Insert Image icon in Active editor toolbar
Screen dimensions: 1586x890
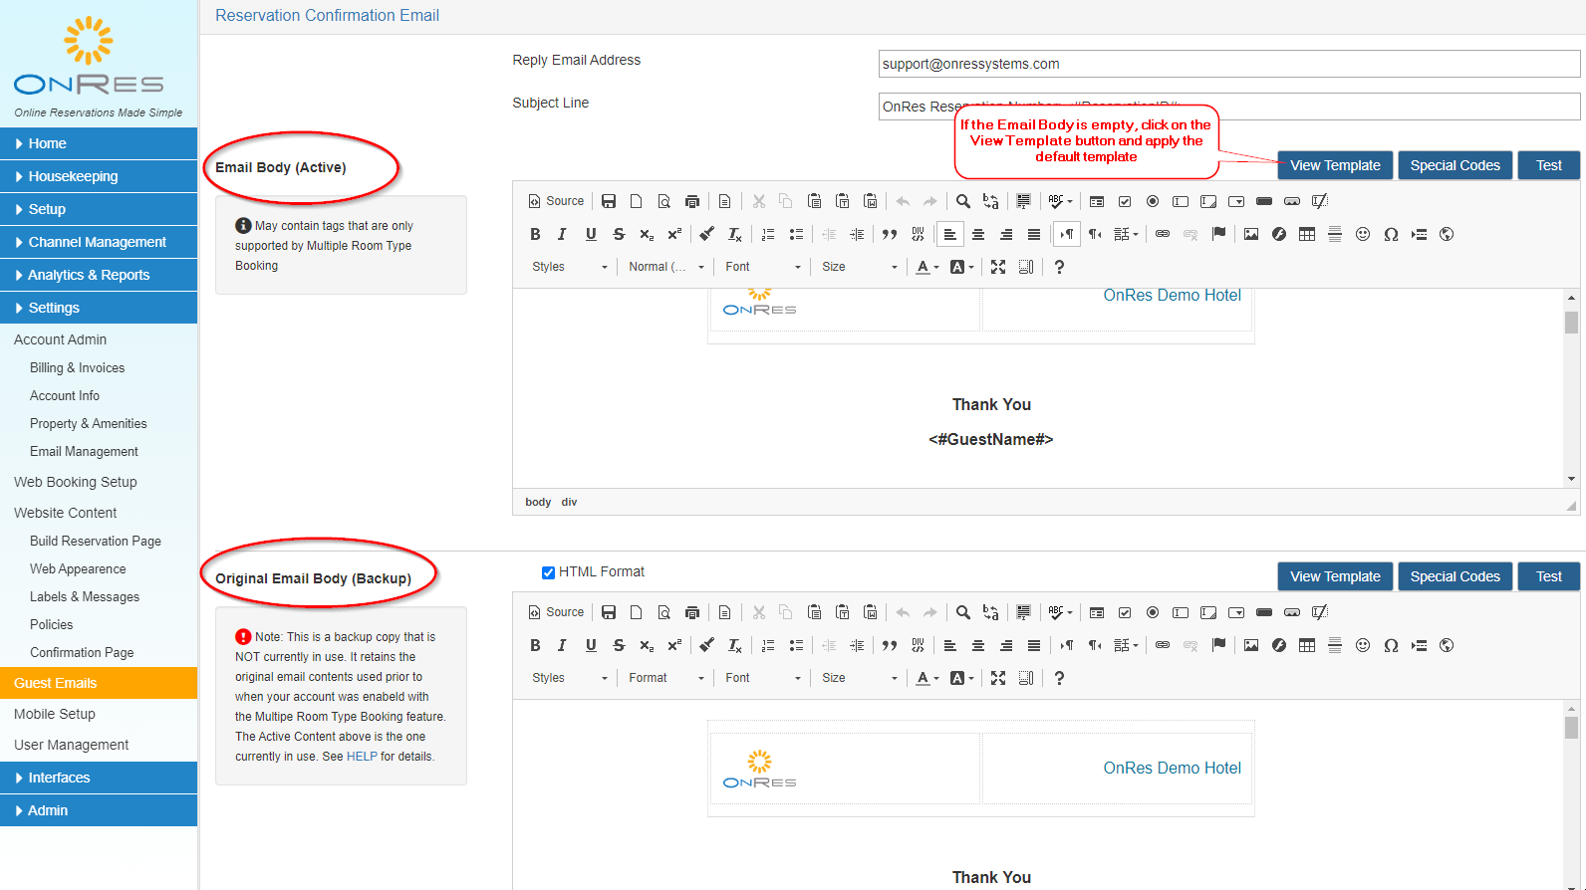(x=1251, y=234)
